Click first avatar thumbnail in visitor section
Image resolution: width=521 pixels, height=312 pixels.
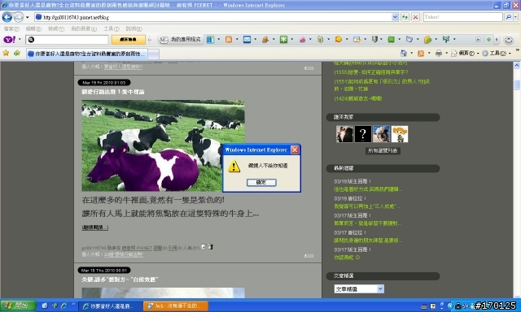(x=344, y=134)
